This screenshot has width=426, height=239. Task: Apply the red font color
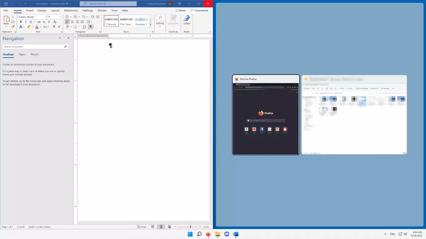pos(37,27)
